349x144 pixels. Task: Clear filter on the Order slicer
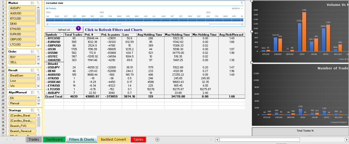coord(38,51)
